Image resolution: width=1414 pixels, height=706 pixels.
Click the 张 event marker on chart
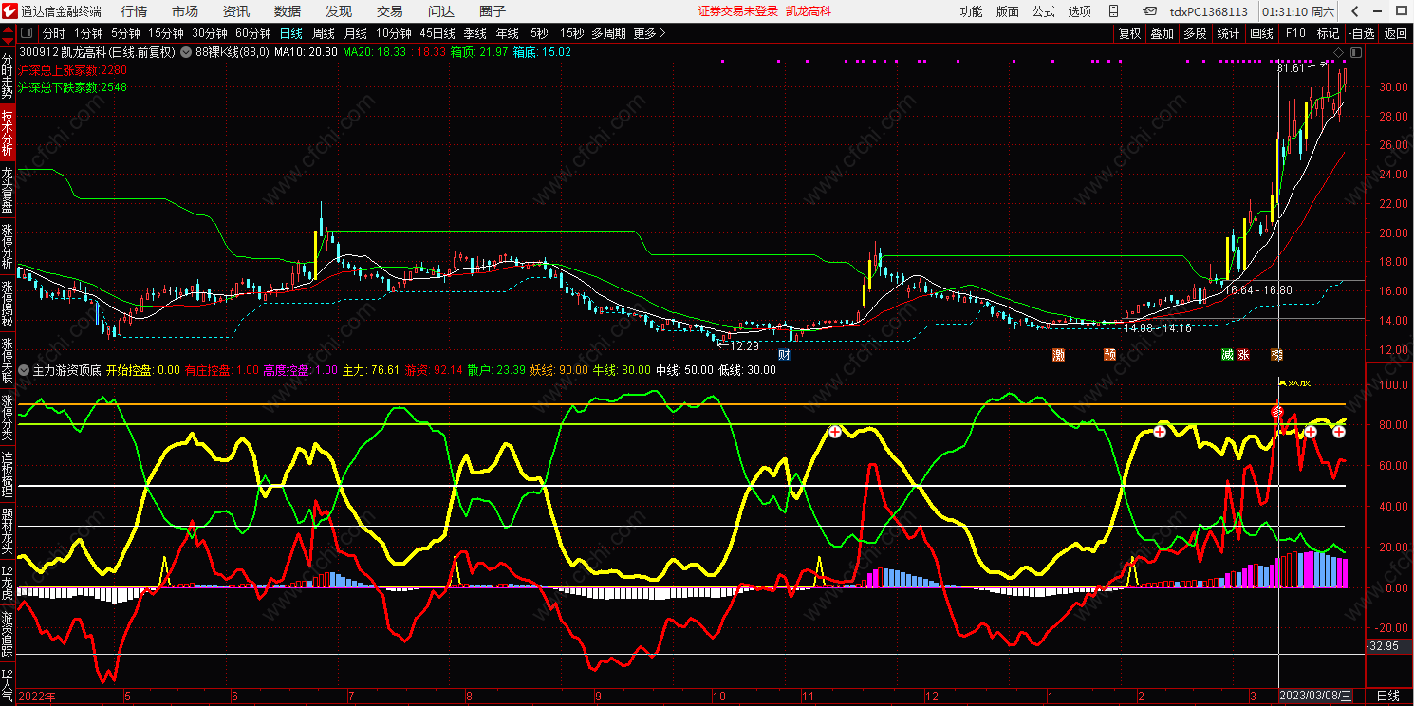(1243, 355)
